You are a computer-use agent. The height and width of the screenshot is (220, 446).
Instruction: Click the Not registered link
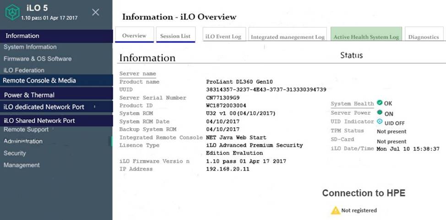[359, 210]
